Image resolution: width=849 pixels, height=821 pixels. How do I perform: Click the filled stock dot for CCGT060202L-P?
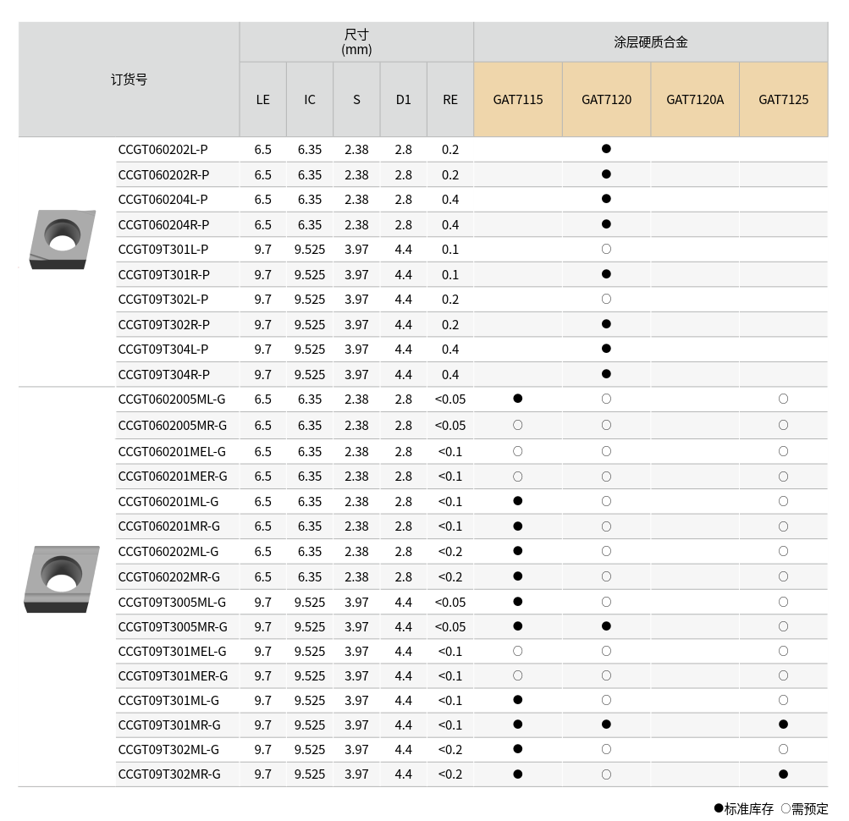(606, 149)
